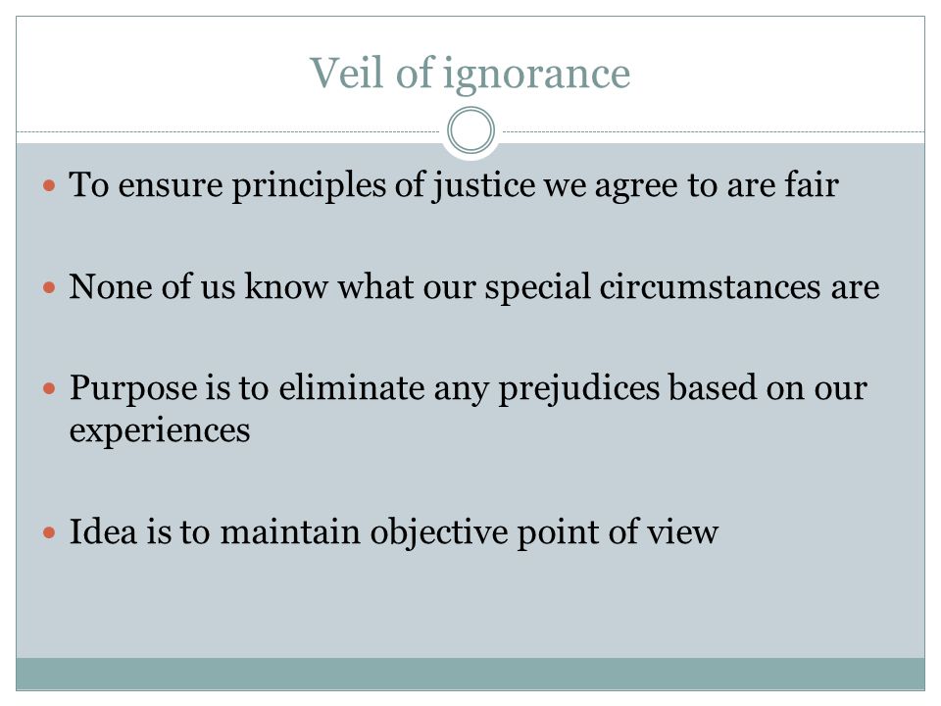Click the dashed divider line right of circle
The height and width of the screenshot is (706, 941).
coord(714,131)
